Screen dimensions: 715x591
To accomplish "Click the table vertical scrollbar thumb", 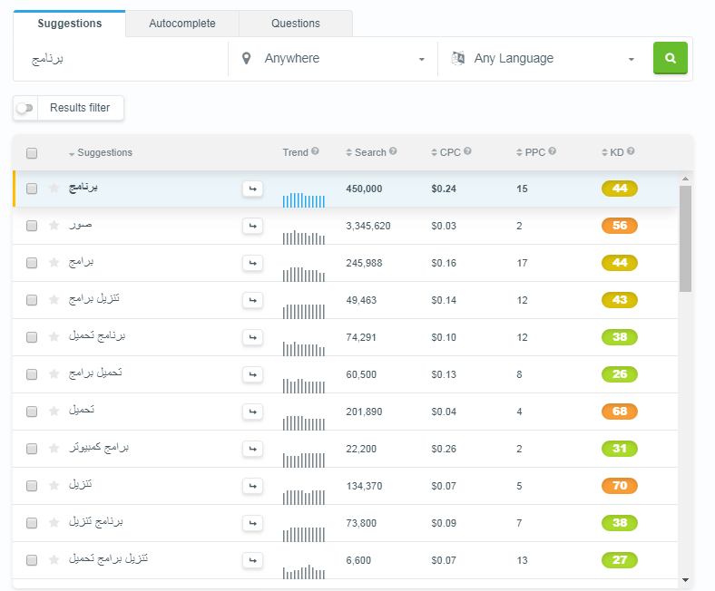I will 685,238.
